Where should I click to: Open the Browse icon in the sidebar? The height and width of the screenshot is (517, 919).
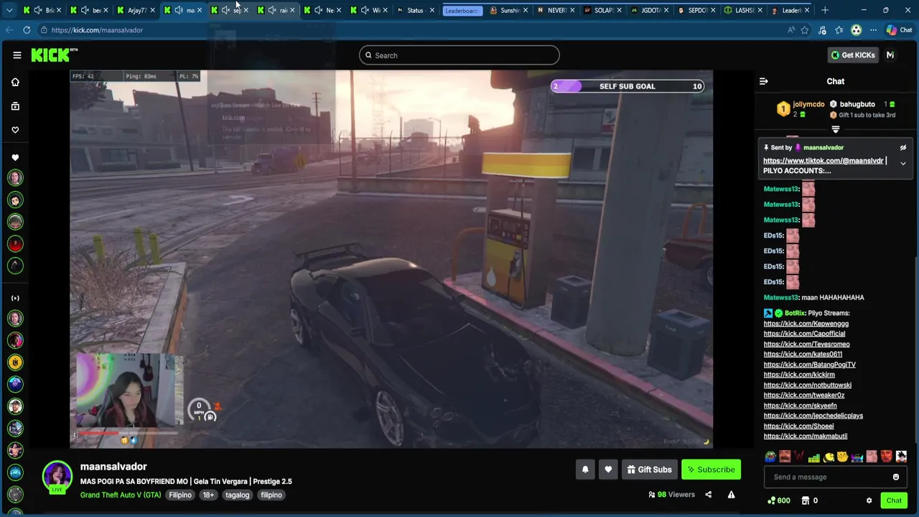pyautogui.click(x=15, y=106)
